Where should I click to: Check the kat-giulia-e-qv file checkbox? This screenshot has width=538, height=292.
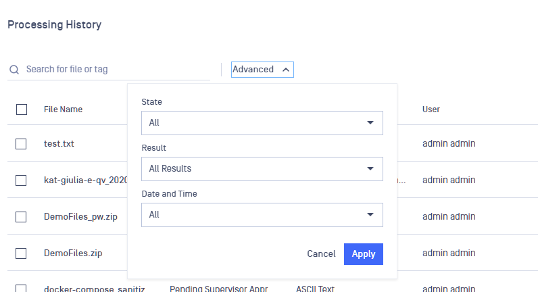click(21, 180)
